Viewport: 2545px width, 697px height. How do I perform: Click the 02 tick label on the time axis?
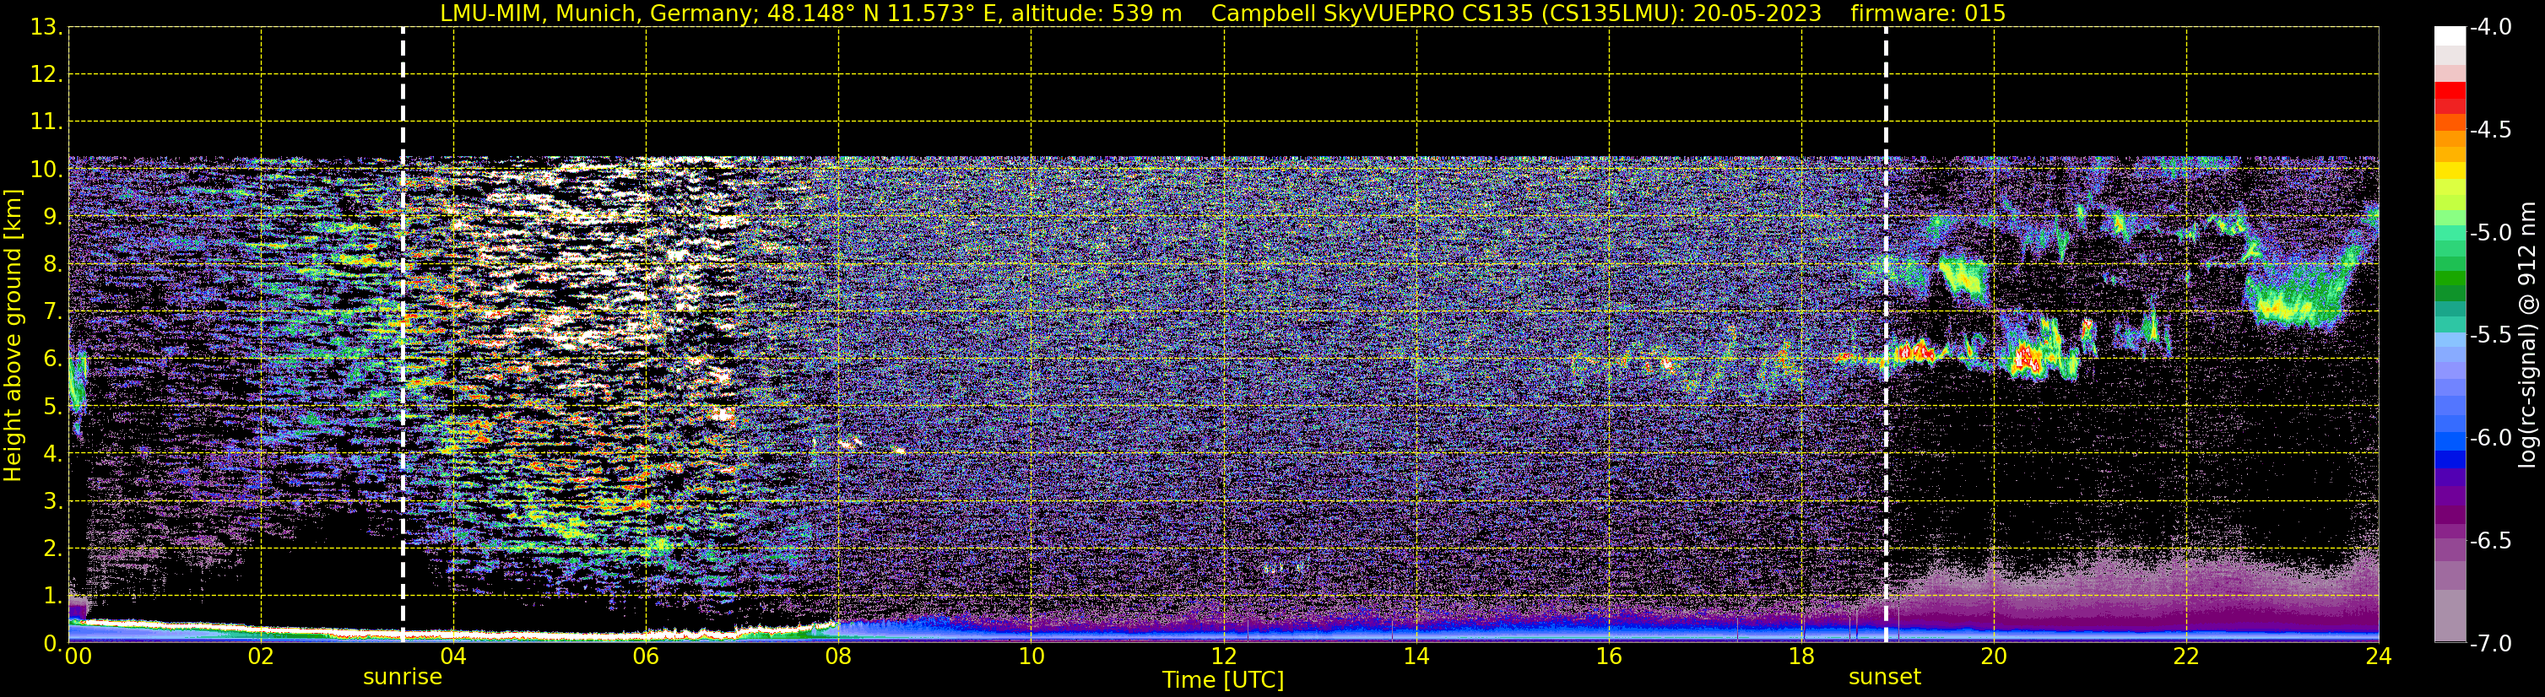(261, 656)
